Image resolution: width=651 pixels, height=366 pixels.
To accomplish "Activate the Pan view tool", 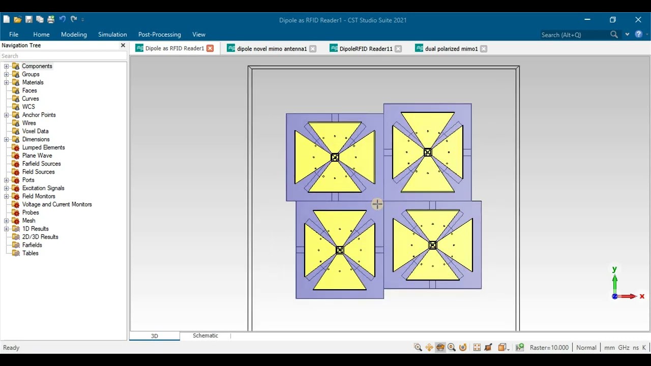I will [429, 348].
